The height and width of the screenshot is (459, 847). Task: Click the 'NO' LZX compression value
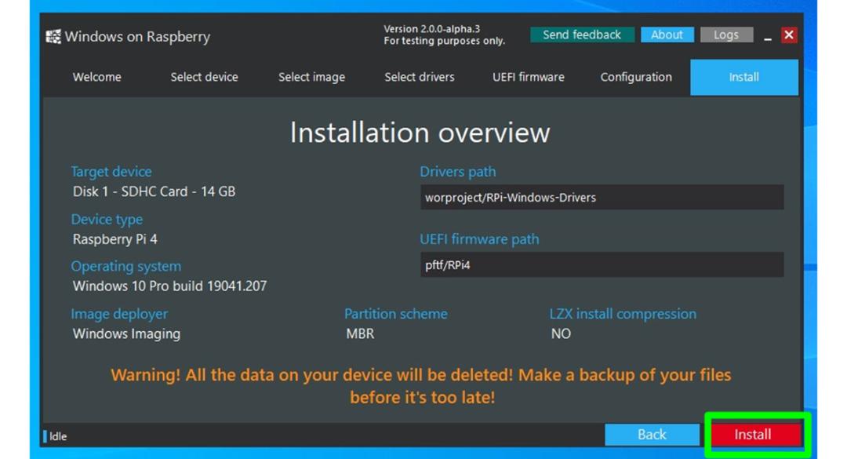pos(561,333)
